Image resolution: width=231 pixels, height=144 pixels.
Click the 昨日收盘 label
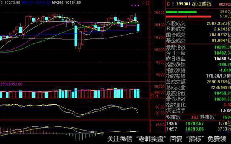pyautogui.click(x=176, y=59)
